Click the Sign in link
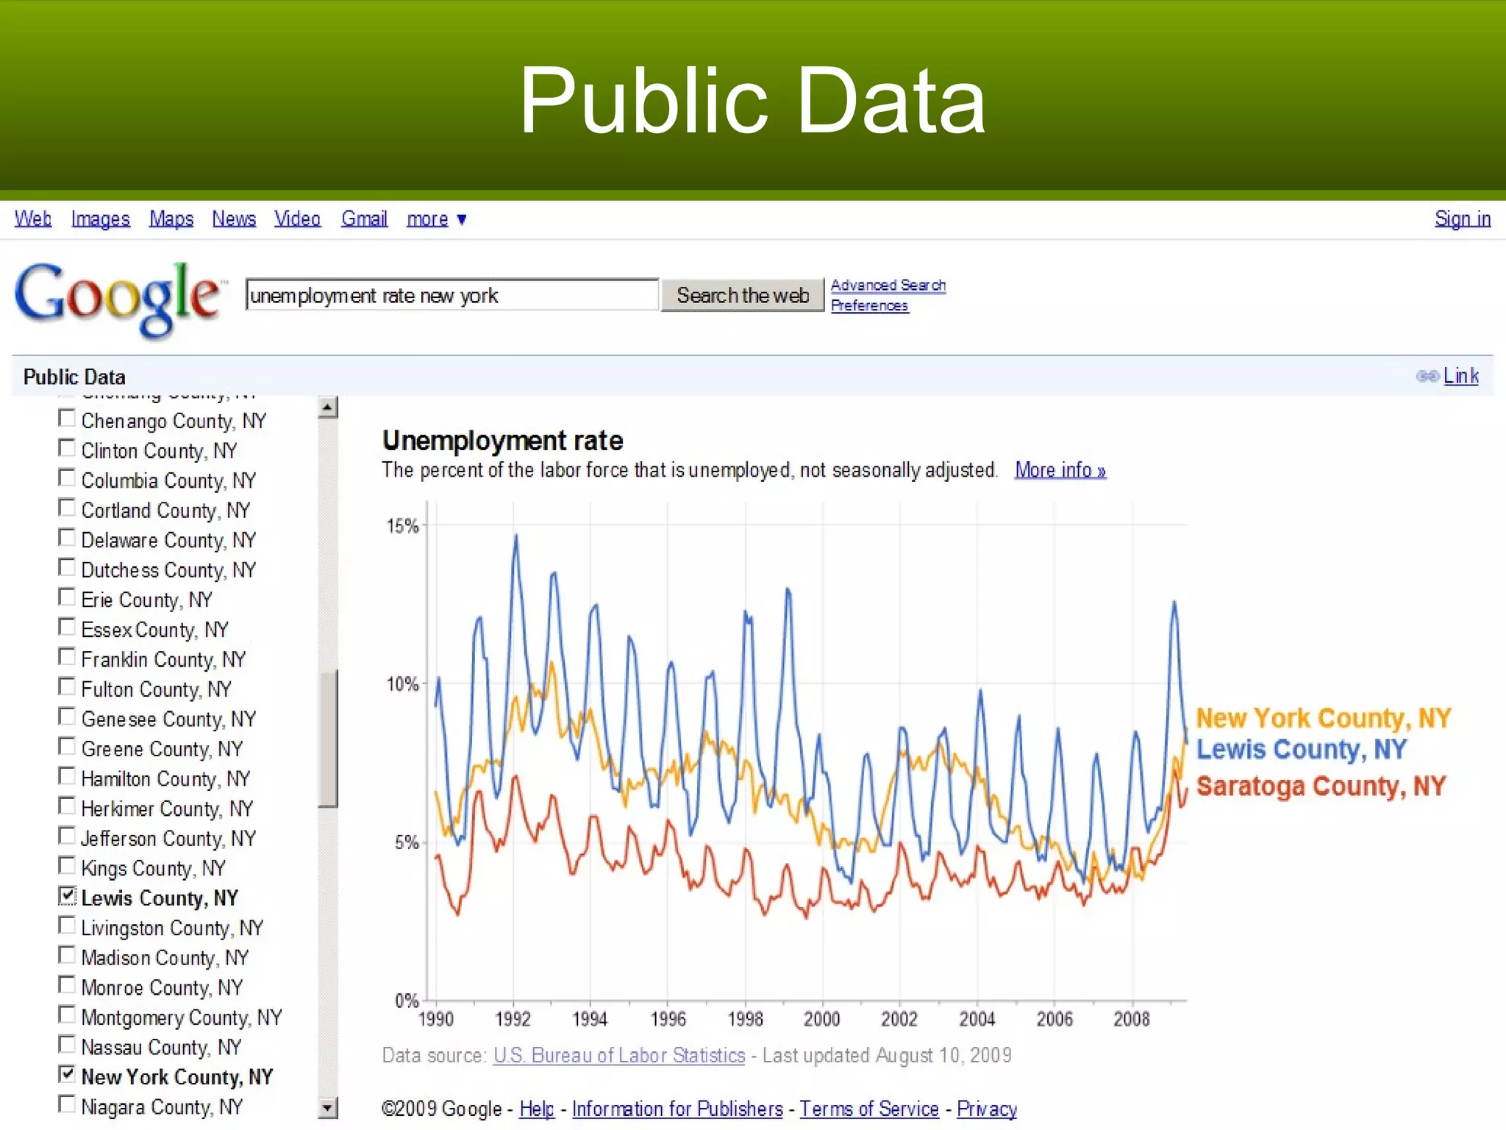Viewport: 1506px width, 1130px height. [x=1463, y=219]
